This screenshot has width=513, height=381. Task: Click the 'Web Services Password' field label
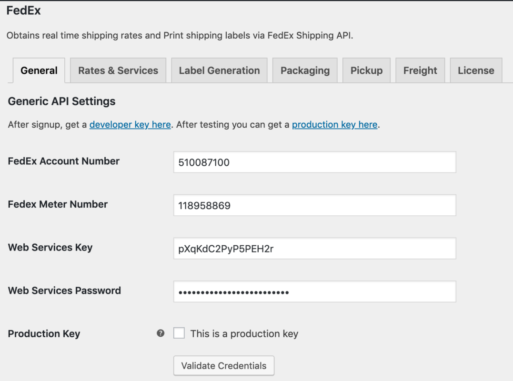[64, 291]
